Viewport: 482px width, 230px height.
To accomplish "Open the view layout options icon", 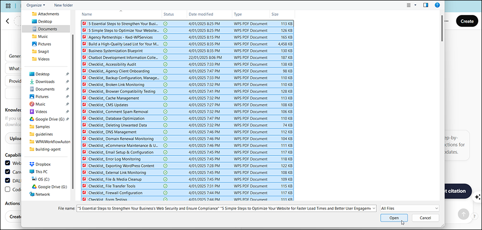I will tap(409, 5).
